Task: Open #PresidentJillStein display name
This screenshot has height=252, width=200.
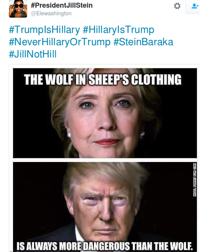Action: coord(62,5)
